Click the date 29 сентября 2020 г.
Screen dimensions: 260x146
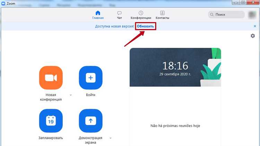click(x=175, y=74)
